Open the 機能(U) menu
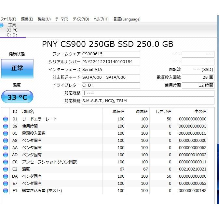The width and height of the screenshot is (219, 219). coord(44,19)
